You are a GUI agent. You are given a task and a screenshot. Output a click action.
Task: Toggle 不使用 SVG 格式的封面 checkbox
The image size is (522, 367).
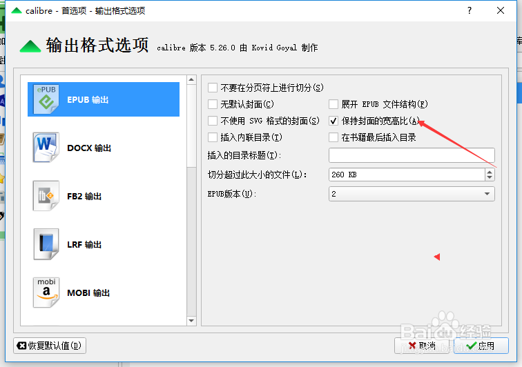pos(213,121)
